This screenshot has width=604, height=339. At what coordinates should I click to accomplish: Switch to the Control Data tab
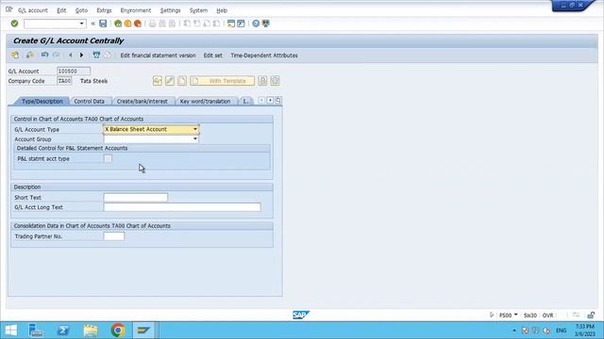pos(89,101)
